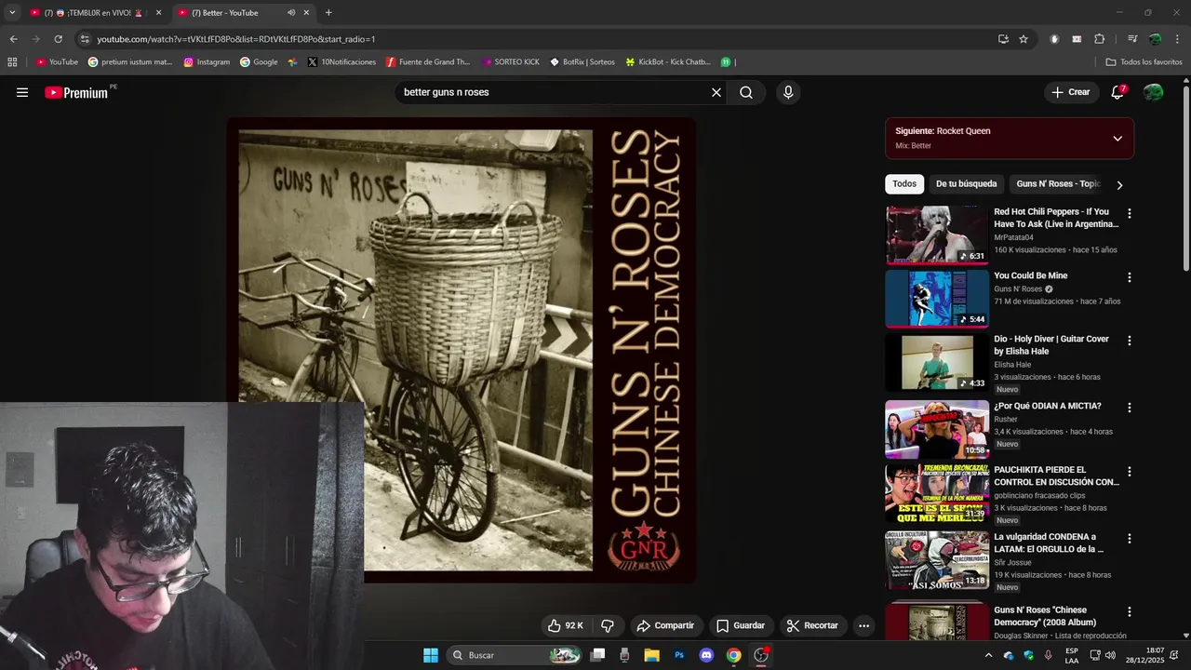Viewport: 1191px width, 670px height.
Task: Open a new Chrome tab
Action: [x=328, y=13]
